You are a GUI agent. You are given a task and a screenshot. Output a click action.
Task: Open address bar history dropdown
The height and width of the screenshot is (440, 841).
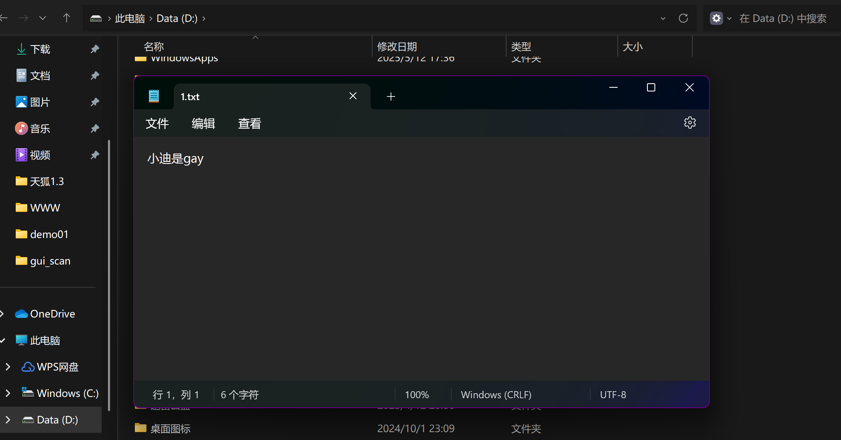click(663, 19)
